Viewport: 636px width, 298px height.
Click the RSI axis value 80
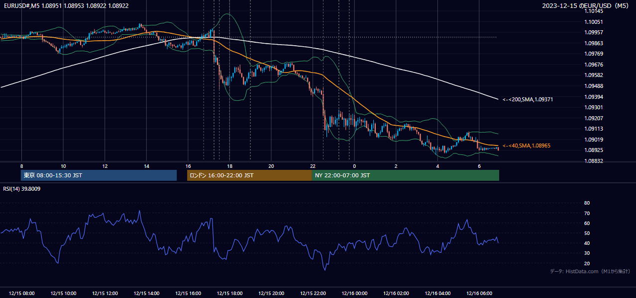[587, 203]
